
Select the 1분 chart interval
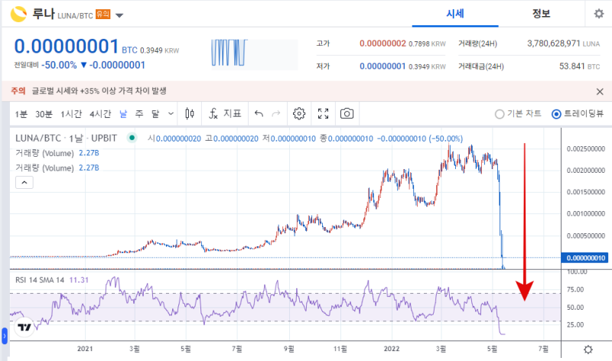pyautogui.click(x=21, y=114)
